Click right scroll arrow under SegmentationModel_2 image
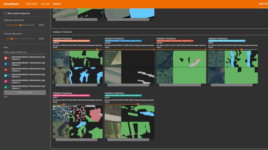Image resolution: width=268 pixels, height=150 pixels. (x=205, y=85)
